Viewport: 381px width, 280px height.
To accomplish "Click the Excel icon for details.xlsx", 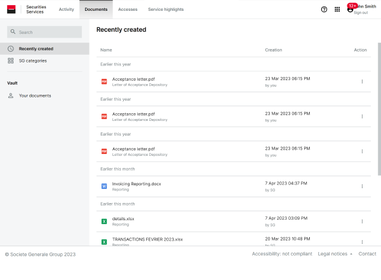I will [104, 221].
